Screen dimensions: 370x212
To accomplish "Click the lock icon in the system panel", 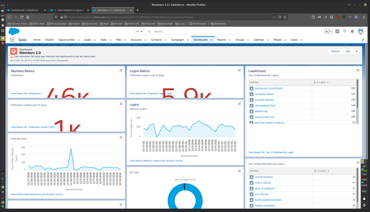I will click(364, 199).
